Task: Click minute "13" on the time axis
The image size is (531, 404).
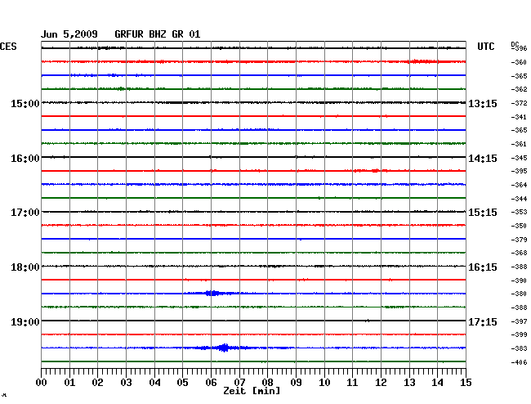Action: coord(409,383)
